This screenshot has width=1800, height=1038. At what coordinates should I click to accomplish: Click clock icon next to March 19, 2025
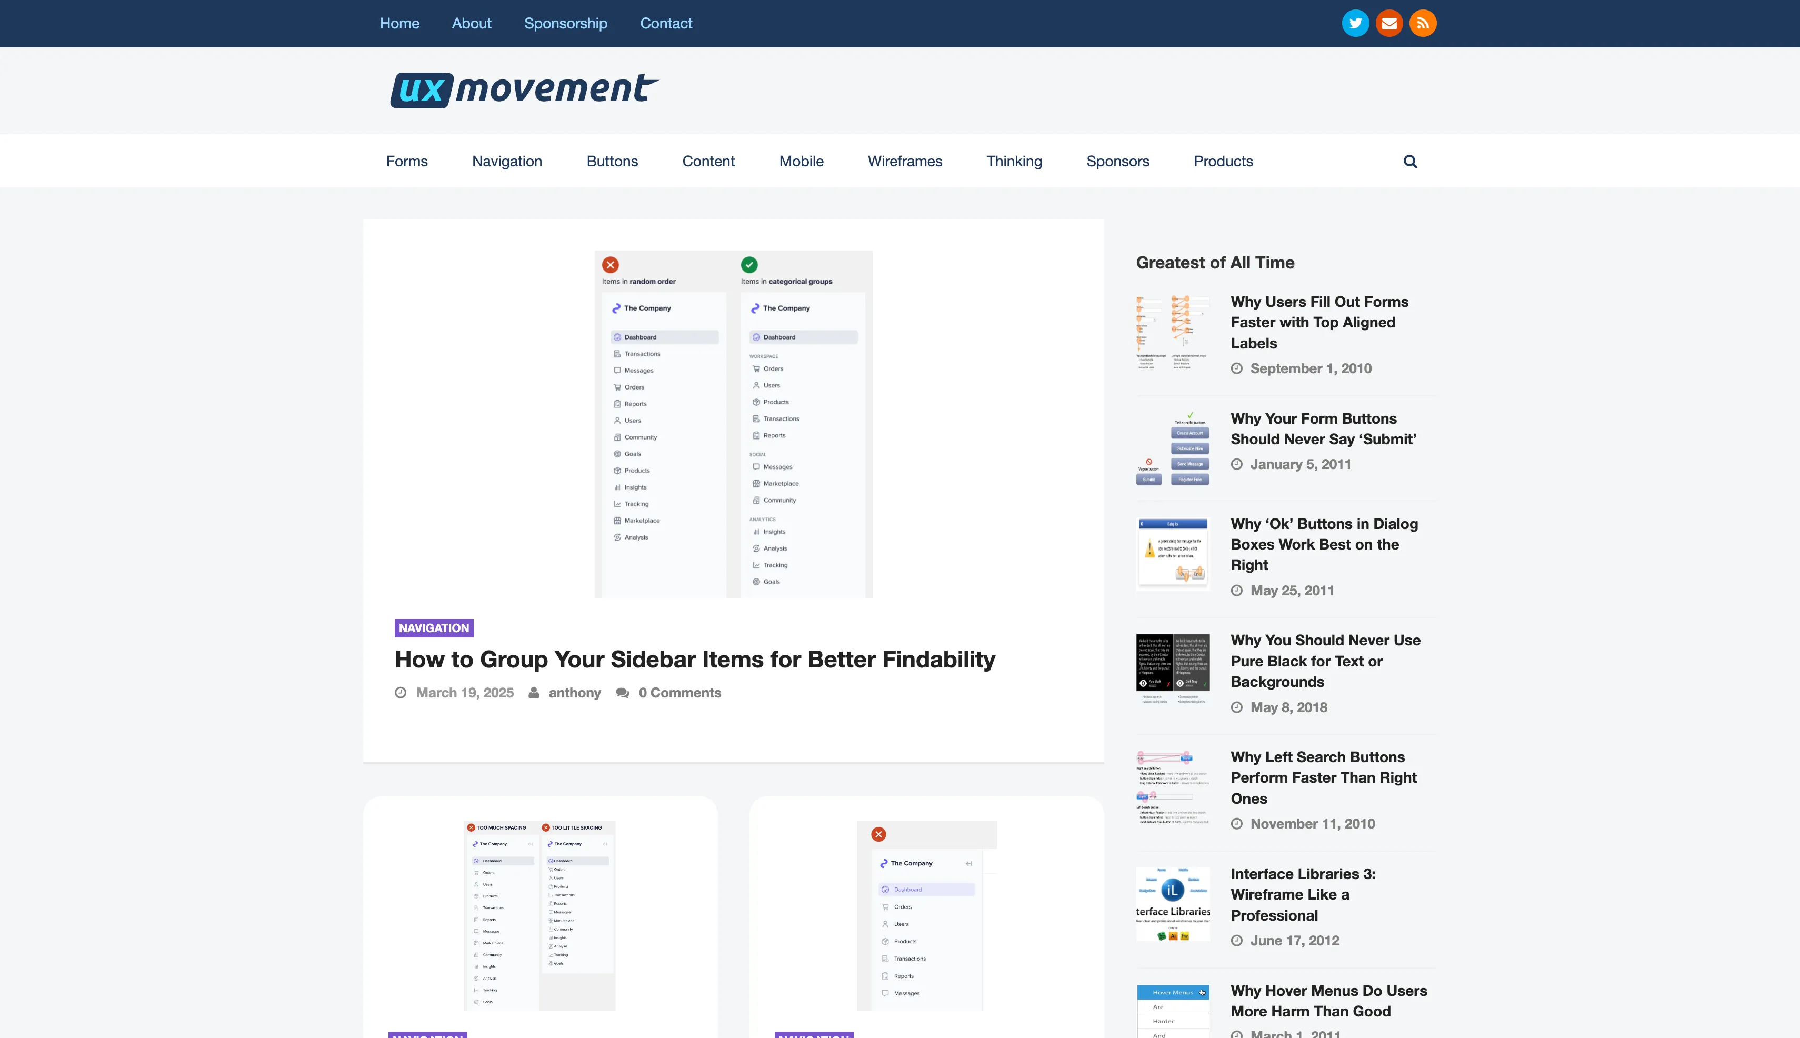coord(401,693)
